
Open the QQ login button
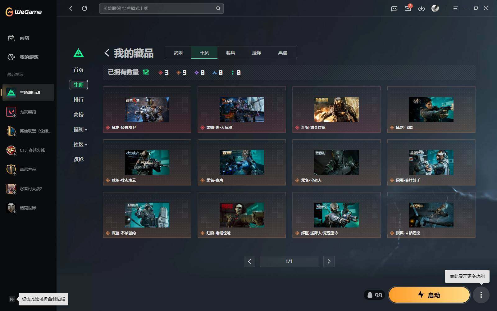tap(375, 295)
